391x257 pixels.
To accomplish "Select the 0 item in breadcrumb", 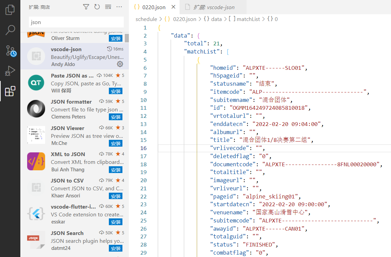I will tap(276, 19).
